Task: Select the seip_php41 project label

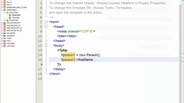Action: tap(11, 35)
